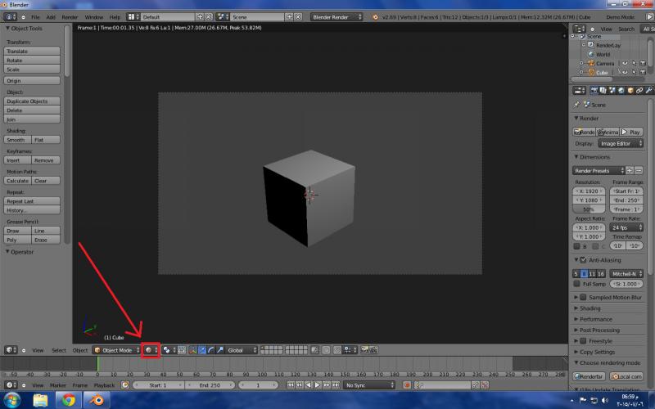Open the No Sync dropdown in timeline
Viewport: 655px width, 409px height.
click(x=369, y=384)
